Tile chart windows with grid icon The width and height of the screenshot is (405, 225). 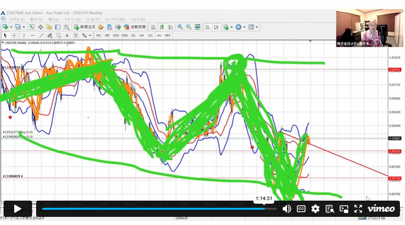197,27
